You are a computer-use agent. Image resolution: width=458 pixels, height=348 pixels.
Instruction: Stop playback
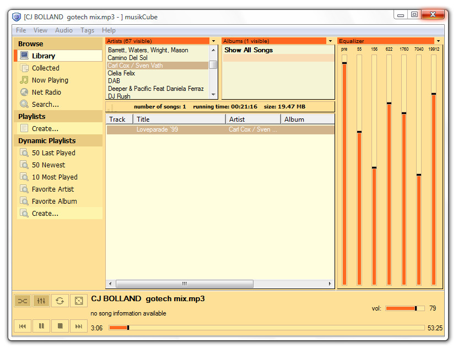pos(60,326)
